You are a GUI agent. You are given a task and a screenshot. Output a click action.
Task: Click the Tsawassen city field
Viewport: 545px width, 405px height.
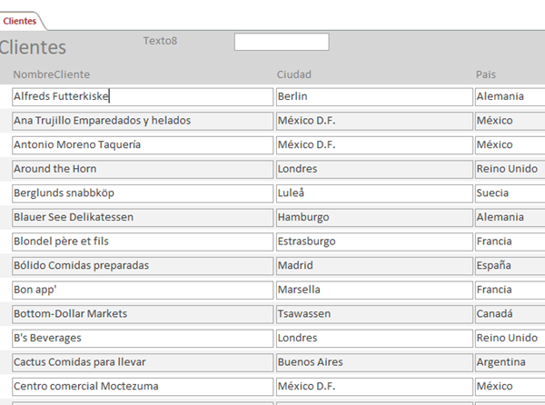click(374, 313)
